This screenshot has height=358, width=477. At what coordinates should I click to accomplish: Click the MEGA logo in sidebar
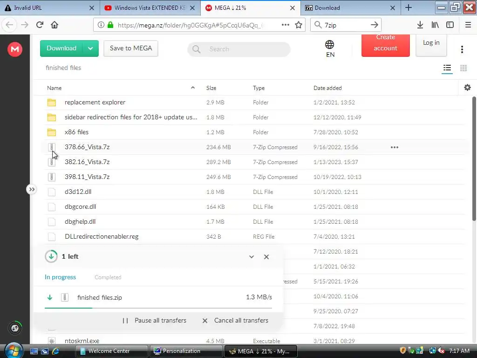(15, 49)
